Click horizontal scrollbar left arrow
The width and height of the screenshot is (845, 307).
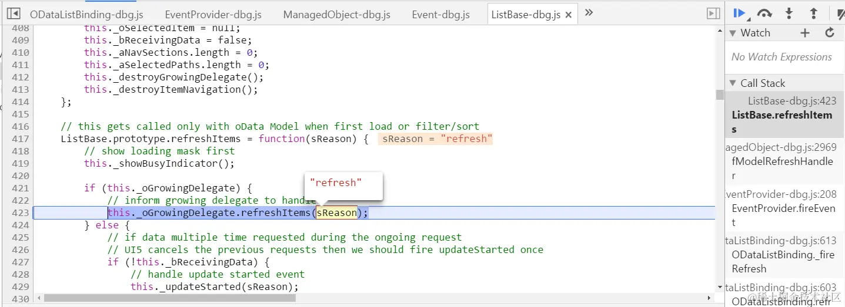click(x=39, y=298)
